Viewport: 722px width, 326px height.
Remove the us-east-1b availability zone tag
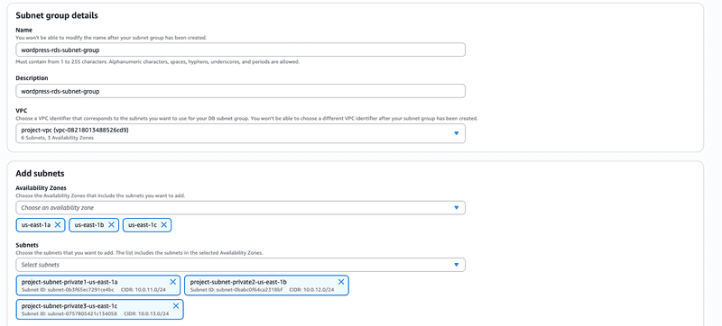[x=111, y=225]
